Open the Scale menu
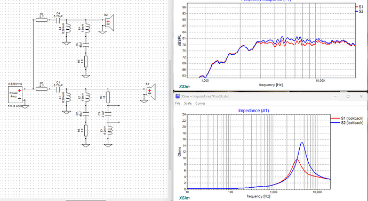The width and height of the screenshot is (368, 201). pyautogui.click(x=188, y=103)
